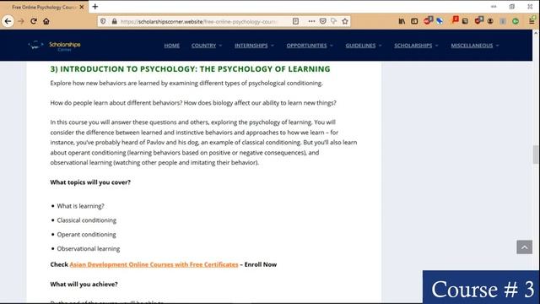Open page actions three-dot menu
This screenshot has height=304, width=540.
pyautogui.click(x=311, y=21)
